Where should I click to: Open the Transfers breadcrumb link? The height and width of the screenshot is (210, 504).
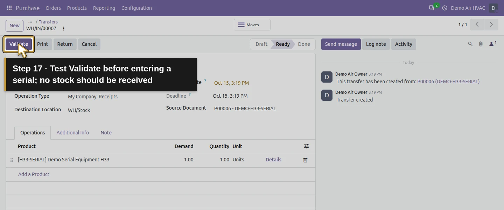click(x=48, y=22)
